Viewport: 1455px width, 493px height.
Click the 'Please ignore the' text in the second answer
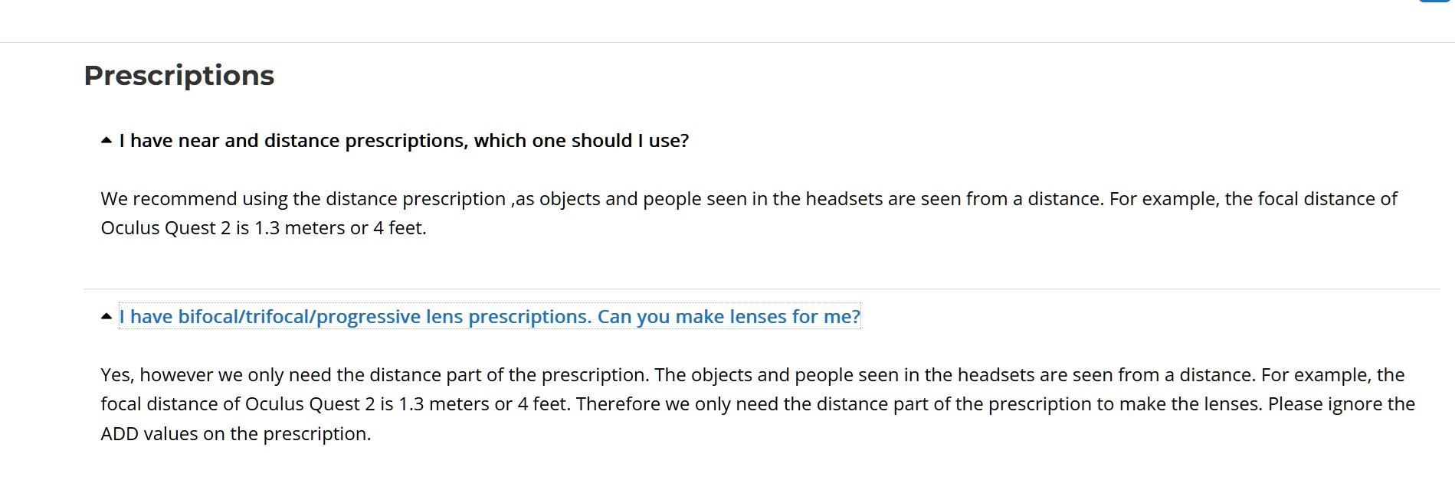tap(1341, 404)
